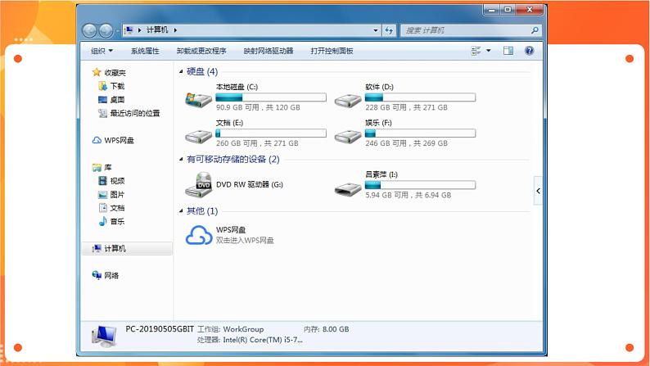
Task: Collapse the 硬盘 (4) group
Action: click(x=181, y=72)
